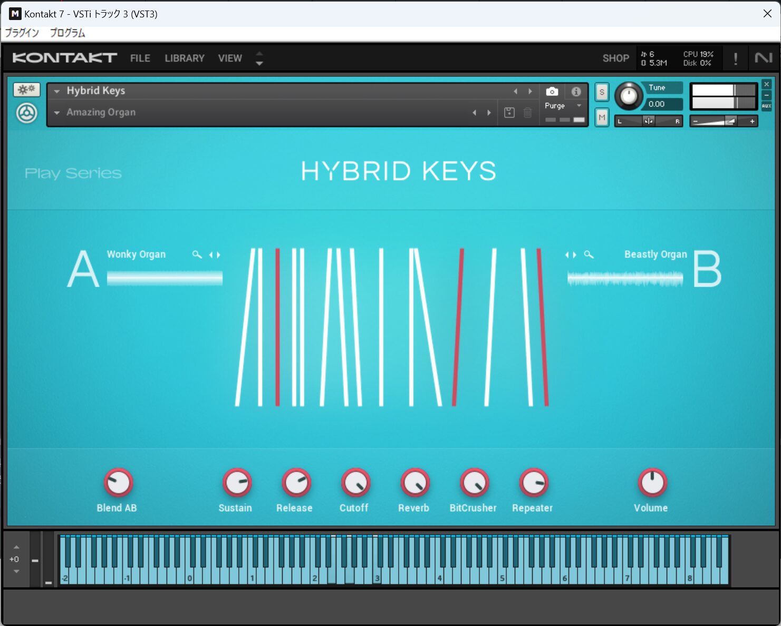Viewport: 781px width, 626px height.
Task: Select next snapshot arrow beside Amazing Organ
Action: (x=489, y=112)
